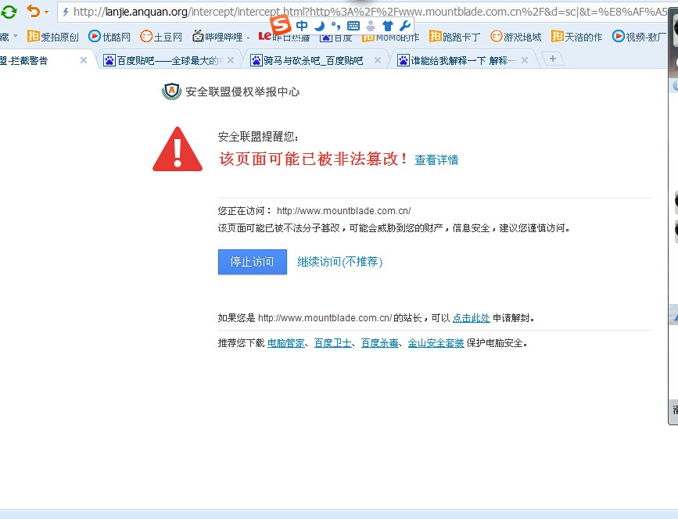Viewport: 678px width, 519px height.
Task: Click the red warning triangle icon
Action: [178, 149]
